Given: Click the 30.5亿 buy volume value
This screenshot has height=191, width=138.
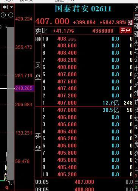Looking at the screenshot, I should [x=111, y=110].
